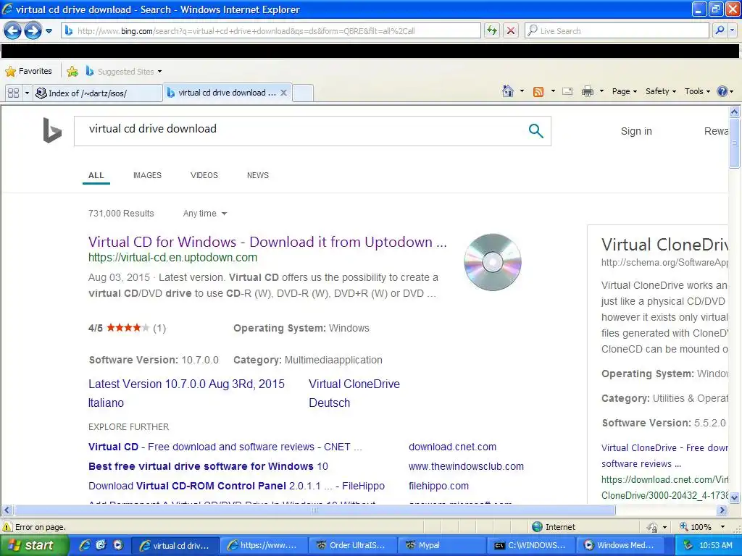Switch to the Mypal taskbar window
The image size is (742, 556).
tap(442, 545)
